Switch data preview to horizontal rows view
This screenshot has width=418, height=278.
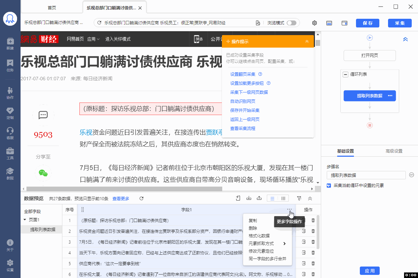[272, 198]
